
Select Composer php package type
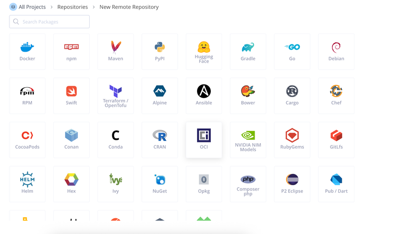coord(248,184)
